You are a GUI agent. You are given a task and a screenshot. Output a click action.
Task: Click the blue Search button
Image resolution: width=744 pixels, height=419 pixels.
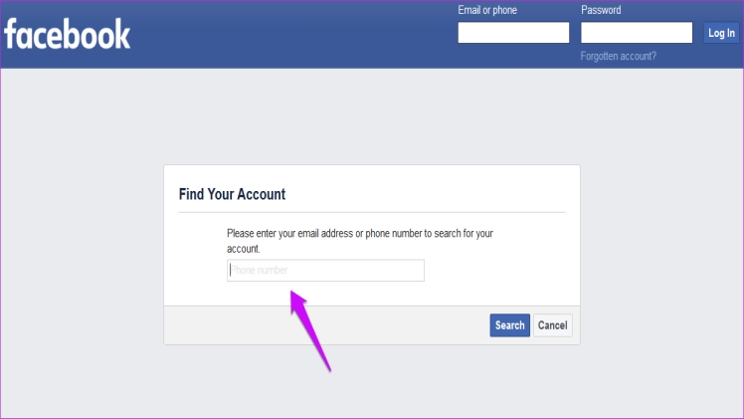point(509,325)
